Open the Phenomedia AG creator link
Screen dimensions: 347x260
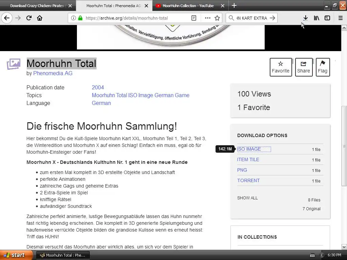tap(53, 73)
